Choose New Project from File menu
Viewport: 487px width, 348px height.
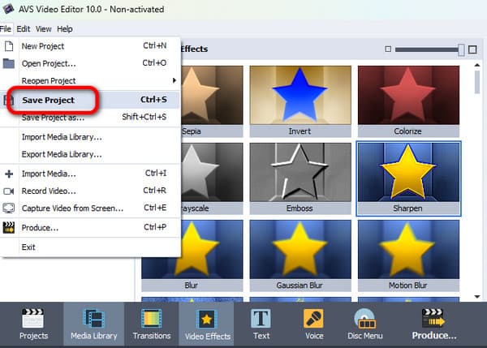click(x=90, y=46)
